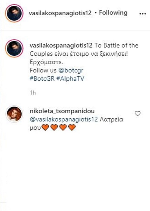Open the #AlphaTV hashtag

(66, 78)
